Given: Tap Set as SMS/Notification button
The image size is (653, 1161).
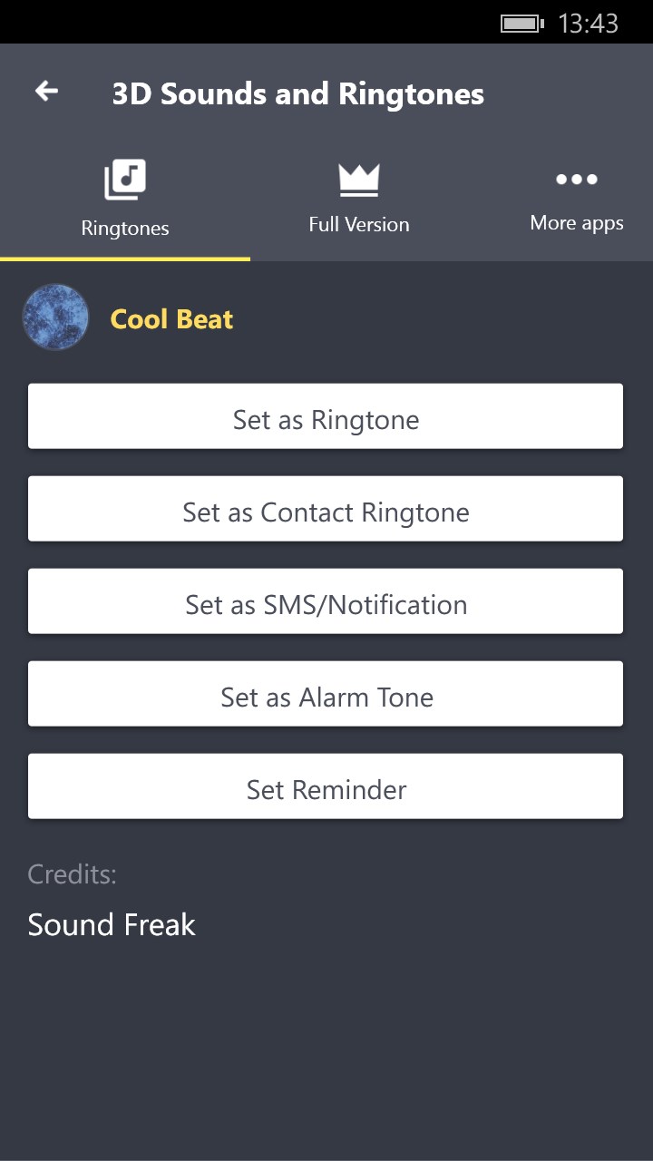Looking at the screenshot, I should click(326, 605).
